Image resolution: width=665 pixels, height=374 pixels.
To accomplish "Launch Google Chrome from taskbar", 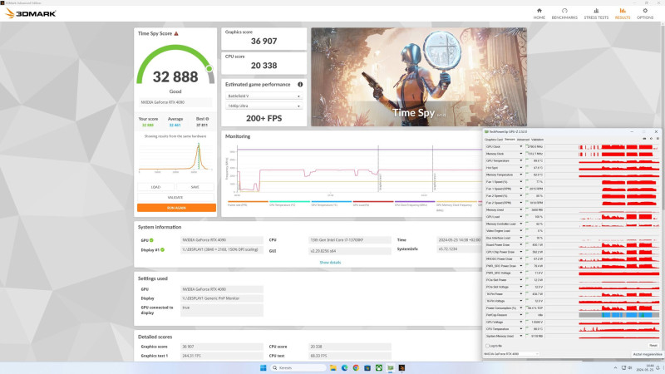I will 356,367.
